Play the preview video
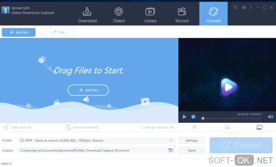Screen dimensions: 276x167 184,117
